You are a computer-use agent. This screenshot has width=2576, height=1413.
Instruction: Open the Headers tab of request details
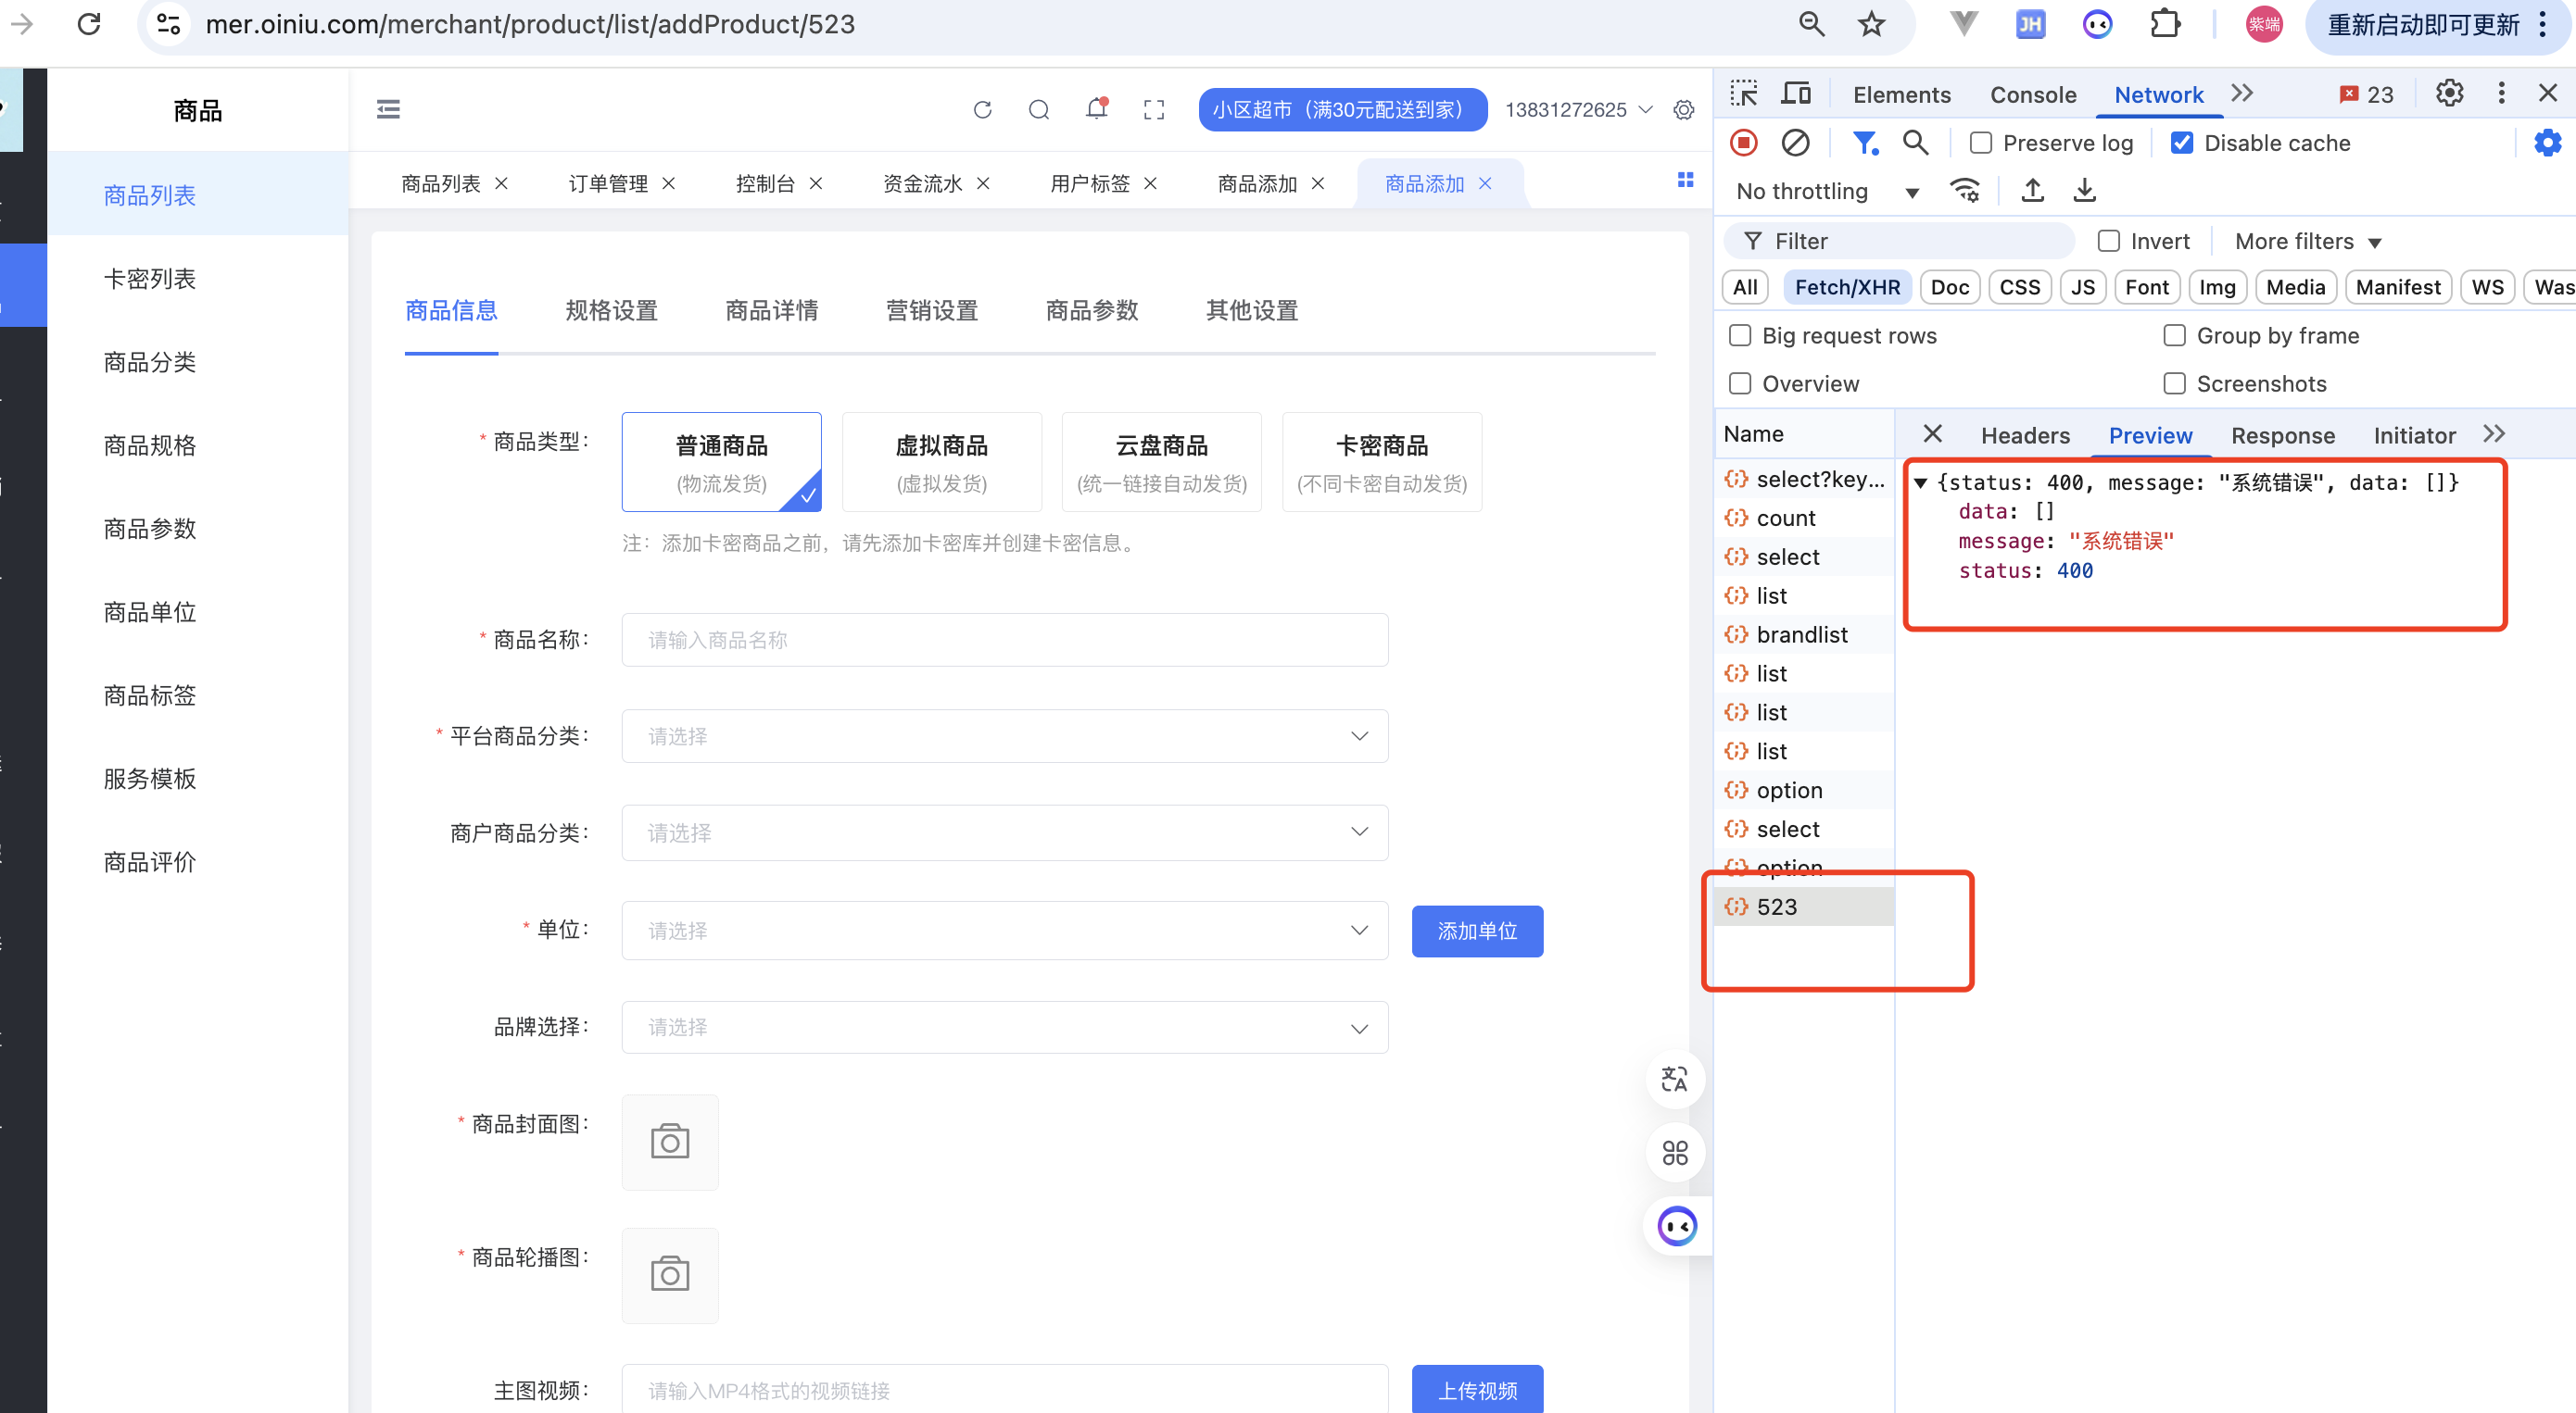(2025, 434)
